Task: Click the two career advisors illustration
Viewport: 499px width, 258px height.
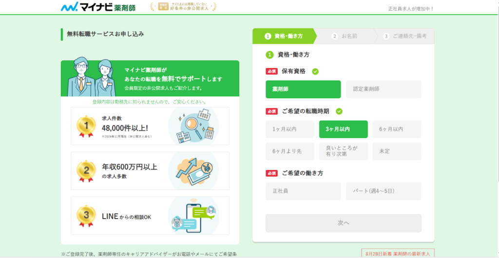Action: [92, 78]
